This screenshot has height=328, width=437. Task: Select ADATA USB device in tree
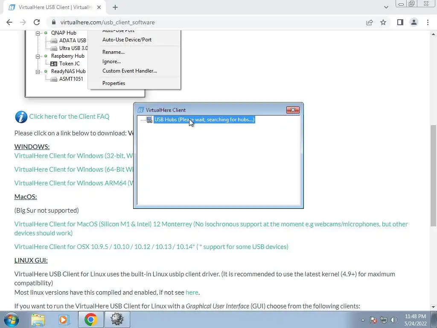point(73,41)
